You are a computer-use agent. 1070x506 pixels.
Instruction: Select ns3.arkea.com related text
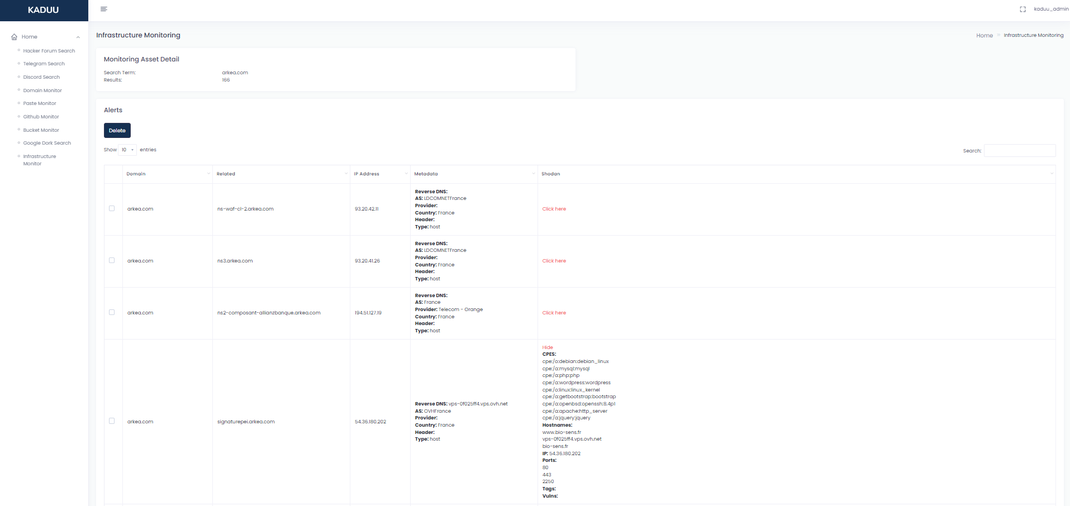pyautogui.click(x=235, y=261)
